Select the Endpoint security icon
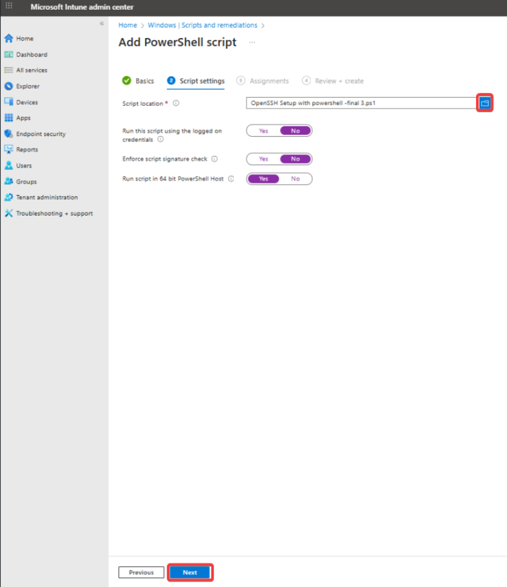The height and width of the screenshot is (587, 507). pos(9,134)
